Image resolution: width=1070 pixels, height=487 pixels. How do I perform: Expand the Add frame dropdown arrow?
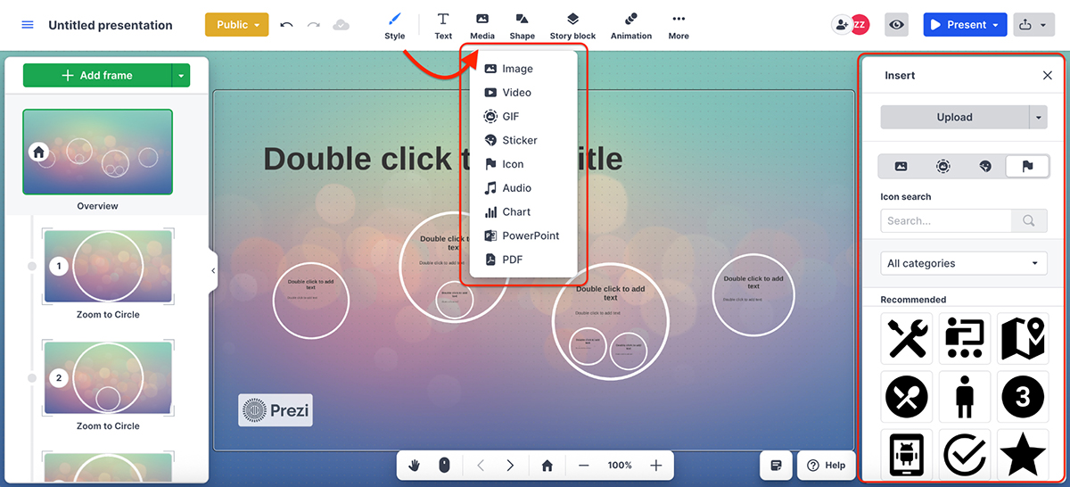181,76
